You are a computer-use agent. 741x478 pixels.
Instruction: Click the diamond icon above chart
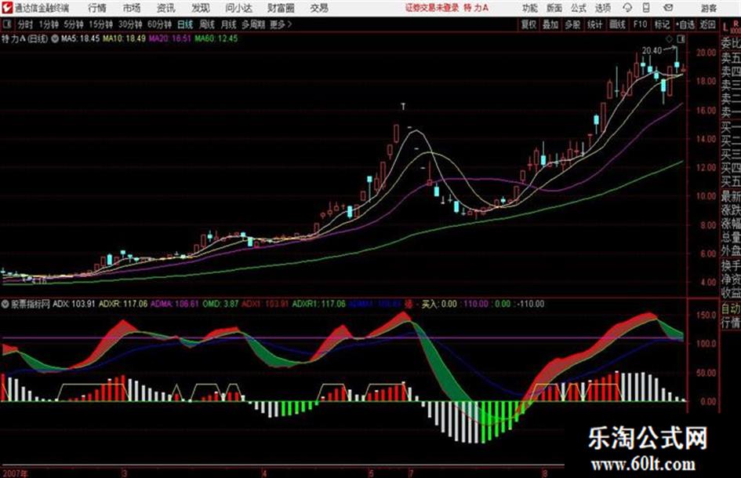[669, 38]
